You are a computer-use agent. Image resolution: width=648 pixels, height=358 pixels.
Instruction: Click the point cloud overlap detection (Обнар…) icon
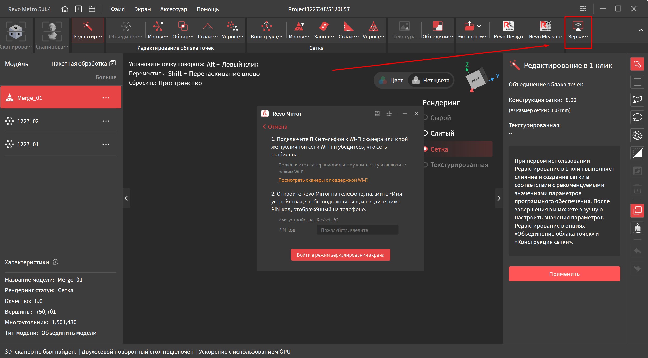pyautogui.click(x=183, y=30)
